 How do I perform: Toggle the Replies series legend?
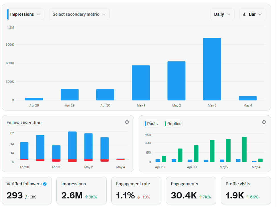173,124
